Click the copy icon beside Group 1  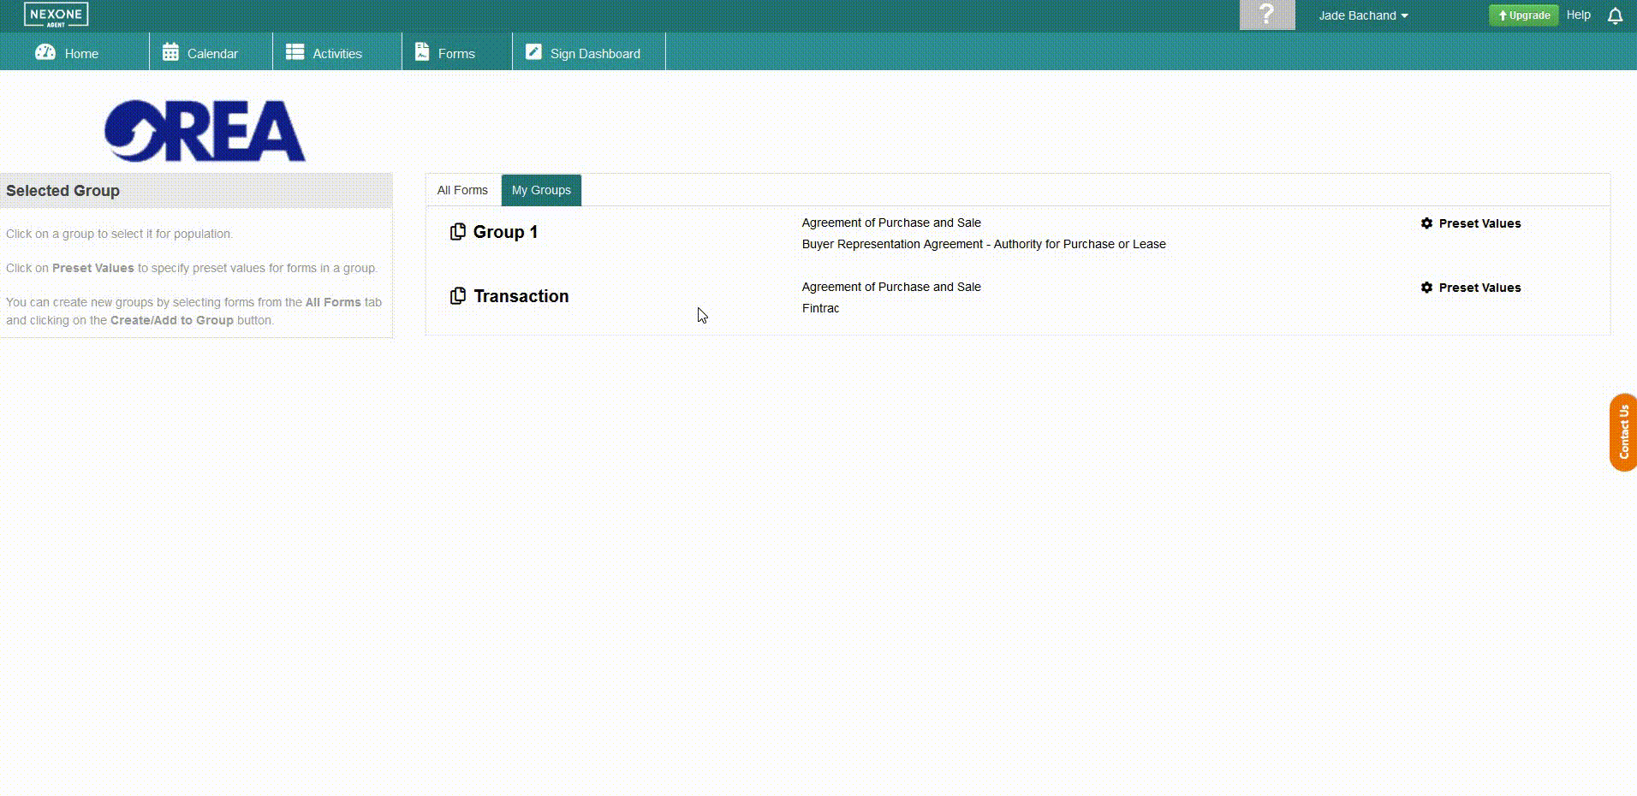pos(458,232)
